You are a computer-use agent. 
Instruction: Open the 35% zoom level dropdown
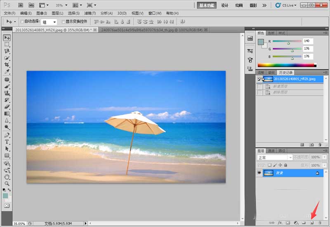coord(61,5)
